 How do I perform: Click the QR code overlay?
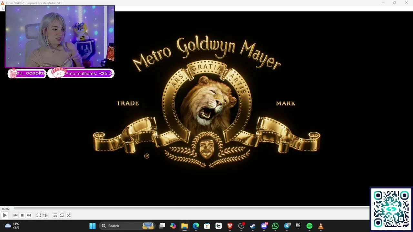(x=391, y=209)
